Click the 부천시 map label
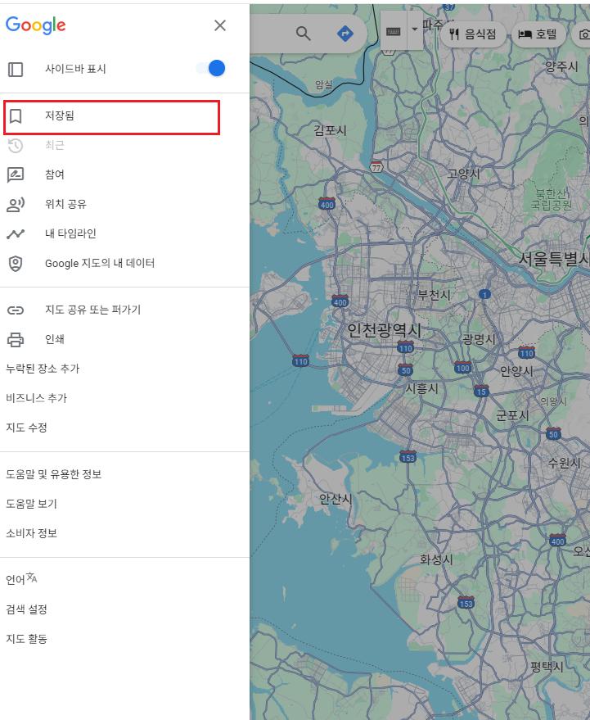The width and height of the screenshot is (590, 720). pos(434,295)
